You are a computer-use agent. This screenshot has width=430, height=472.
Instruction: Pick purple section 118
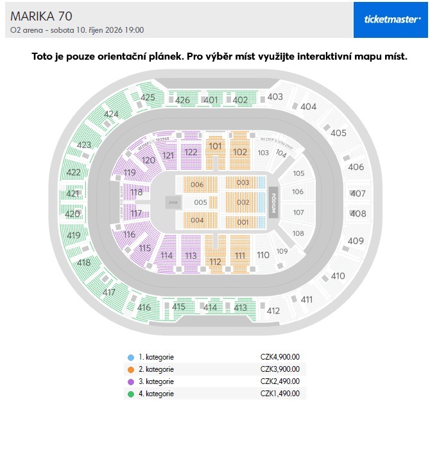[x=136, y=192]
